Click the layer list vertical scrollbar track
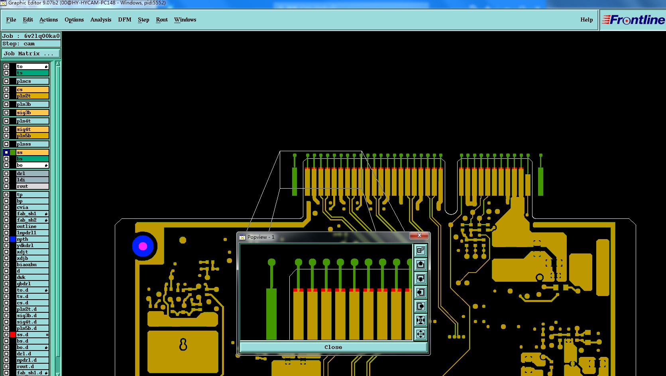Image resolution: width=666 pixels, height=376 pixels. pyautogui.click(x=58, y=219)
